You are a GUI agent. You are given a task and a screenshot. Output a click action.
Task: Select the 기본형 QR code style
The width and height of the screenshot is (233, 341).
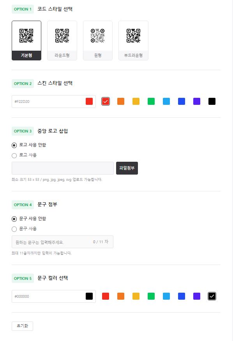tap(26, 39)
